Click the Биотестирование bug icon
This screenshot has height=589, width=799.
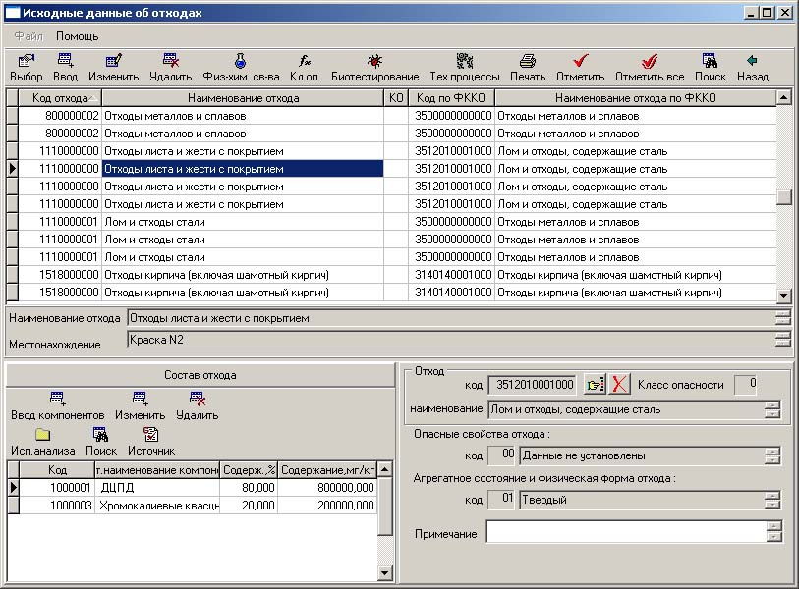point(374,68)
